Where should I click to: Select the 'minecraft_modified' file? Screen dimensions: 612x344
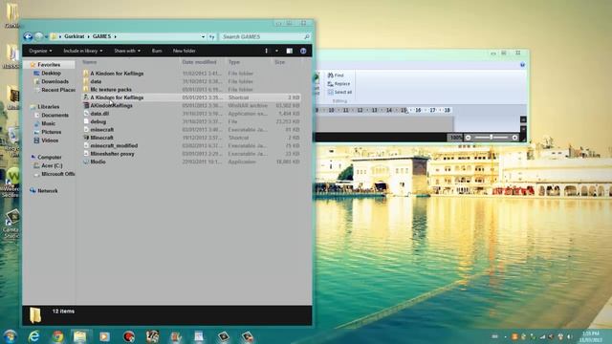coord(114,146)
